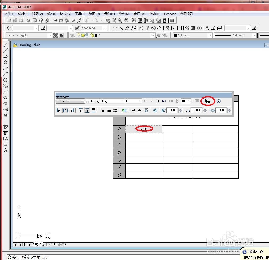Open the QuickCalc calculator icon

(165, 21)
